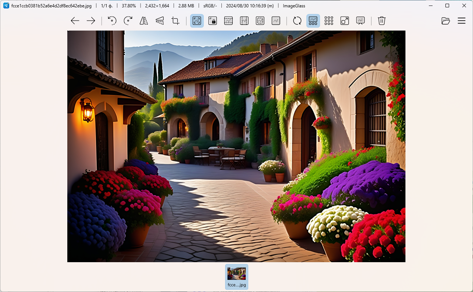Rotate image counterclockwise
473x292 pixels.
112,21
